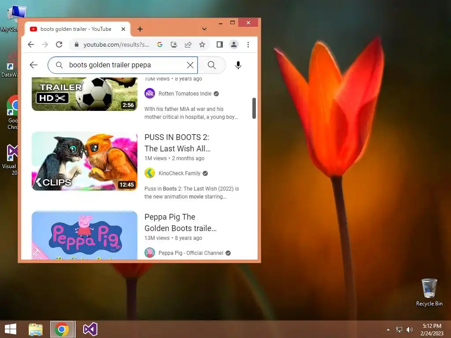Clear the YouTube search text
The height and width of the screenshot is (338, 451).
point(190,65)
